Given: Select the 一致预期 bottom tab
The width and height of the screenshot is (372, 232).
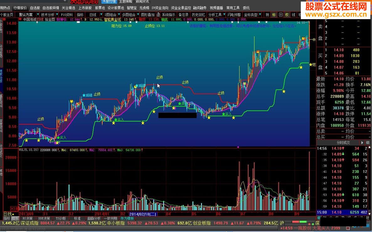Looking at the screenshot, I should (x=110, y=218).
